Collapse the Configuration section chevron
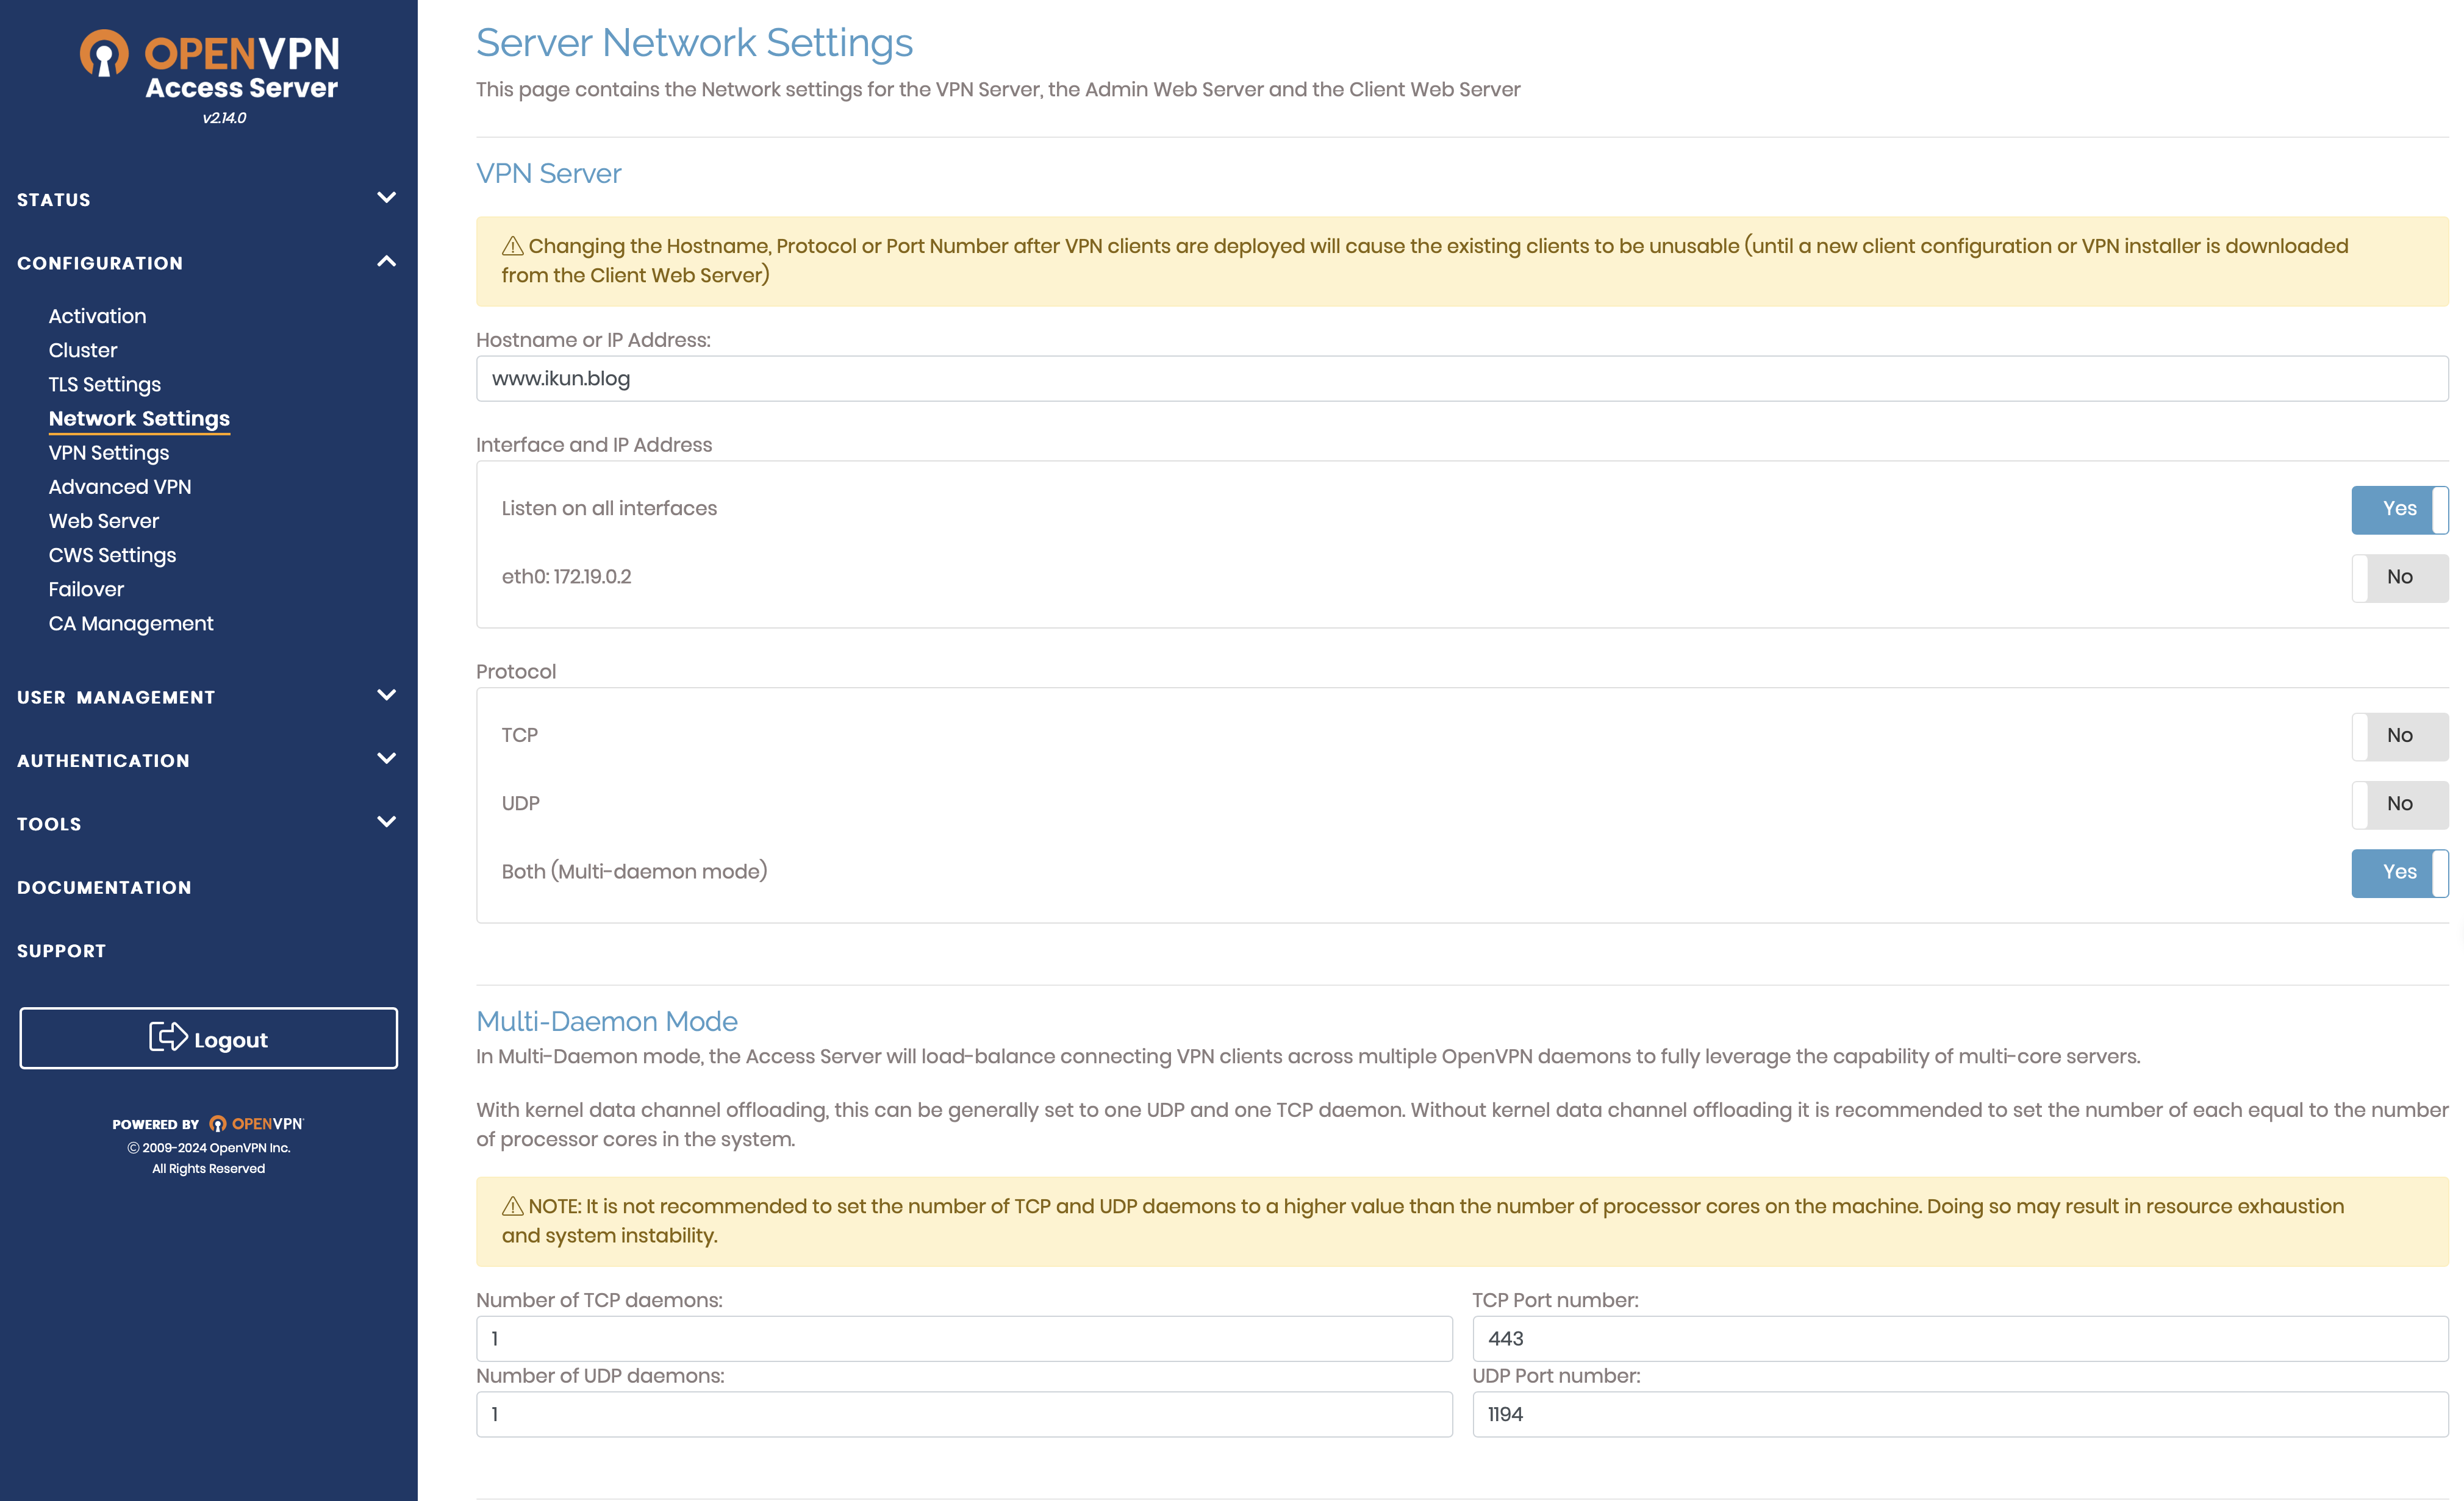This screenshot has height=1501, width=2464. tap(387, 261)
